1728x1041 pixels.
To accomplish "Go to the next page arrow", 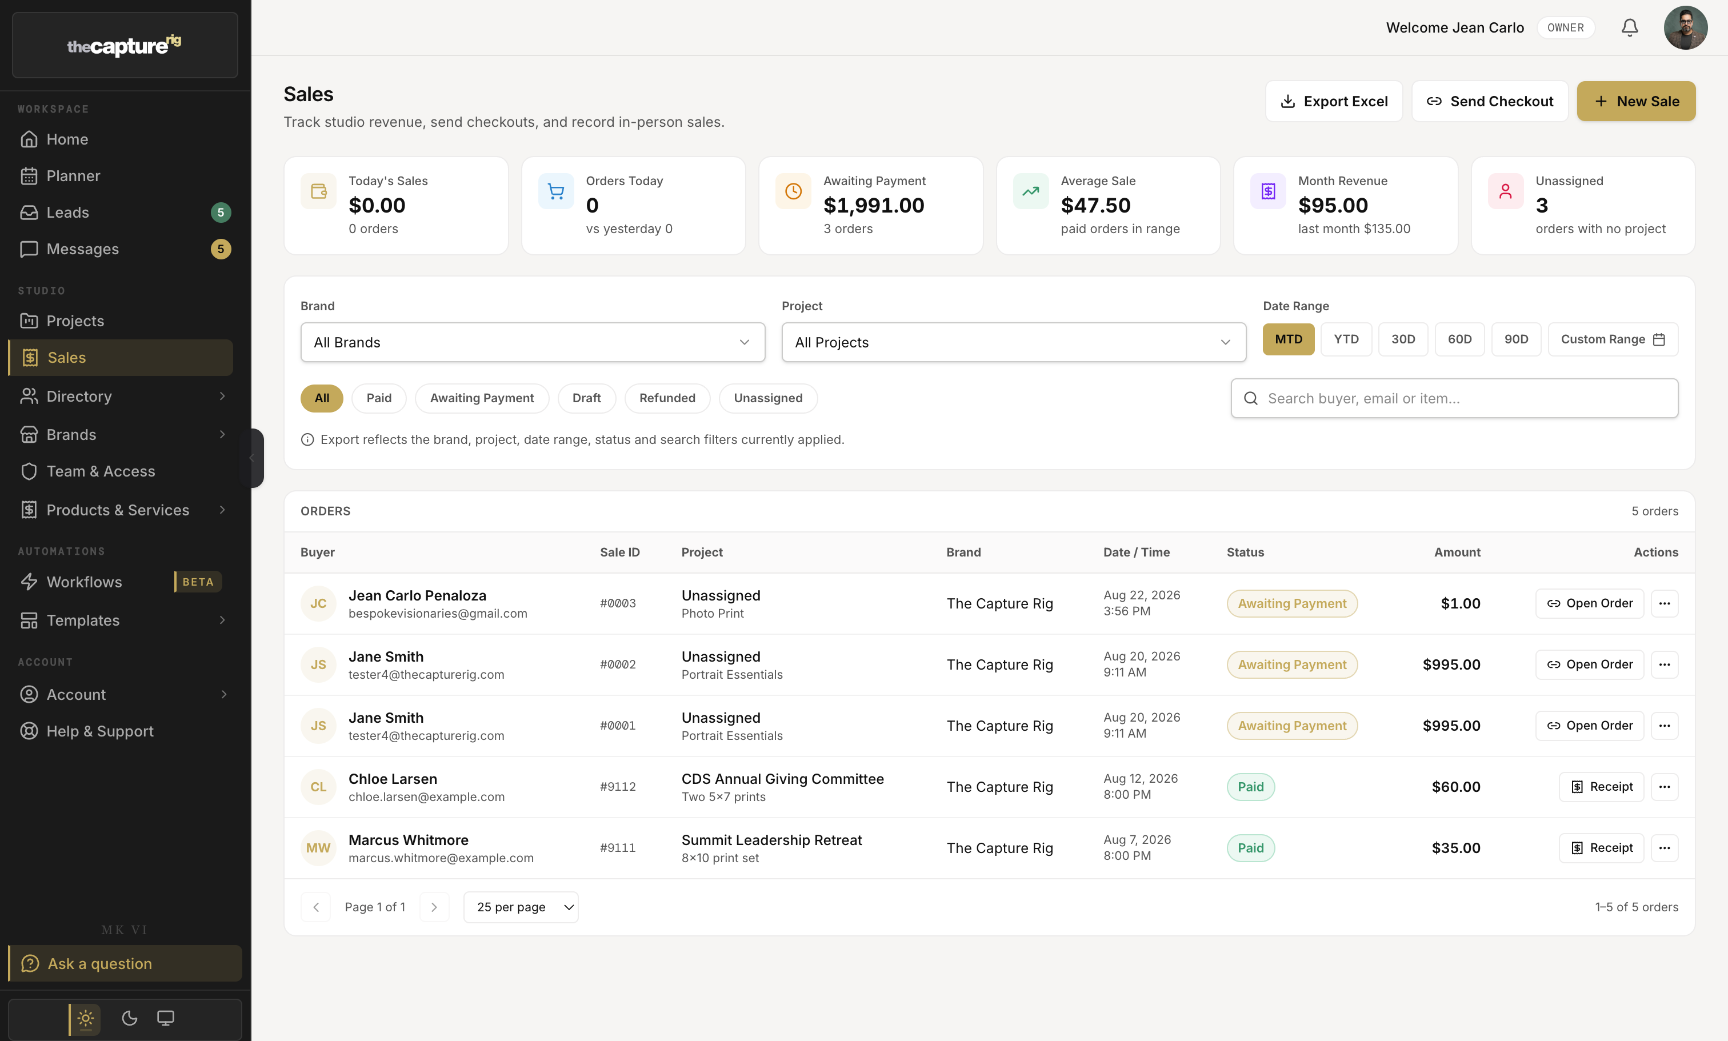I will [x=434, y=907].
